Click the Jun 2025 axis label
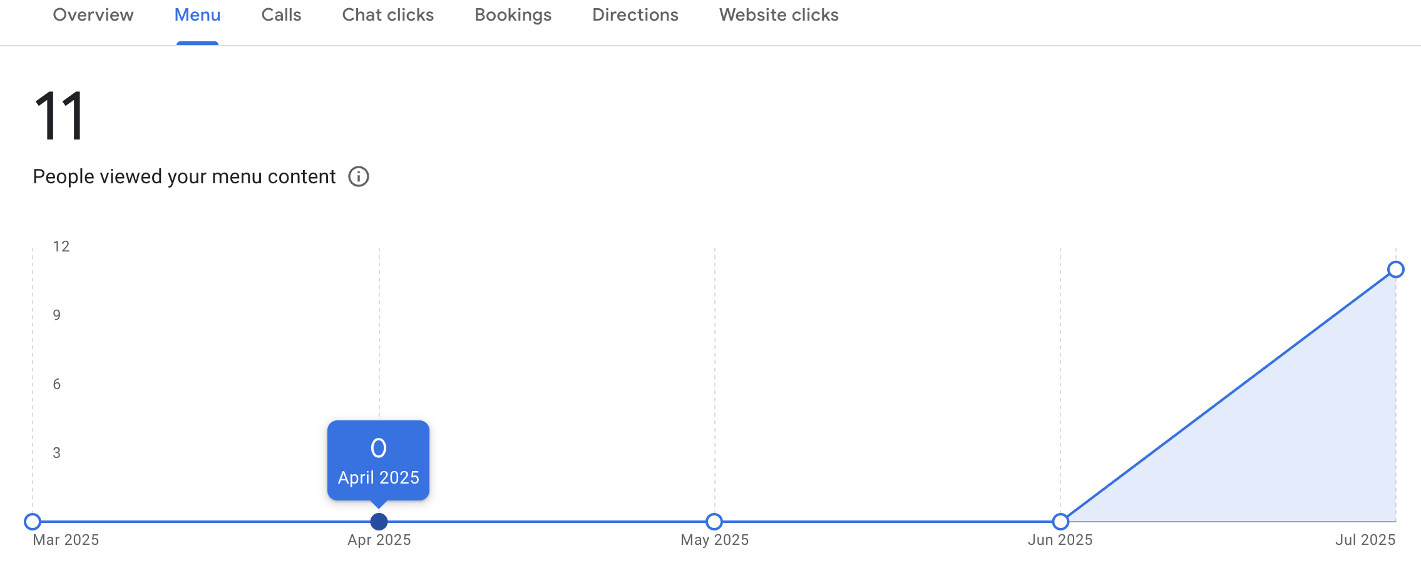The height and width of the screenshot is (563, 1421). pos(1060,540)
